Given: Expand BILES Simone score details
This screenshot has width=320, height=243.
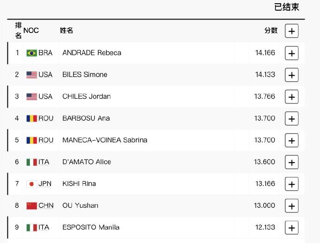Looking at the screenshot, I should point(291,75).
